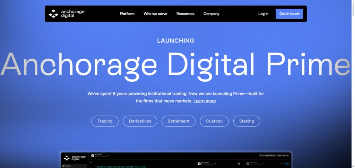355x168 pixels.
Task: Click the Anchorage Digital logo in the navbar
Action: coord(66,14)
